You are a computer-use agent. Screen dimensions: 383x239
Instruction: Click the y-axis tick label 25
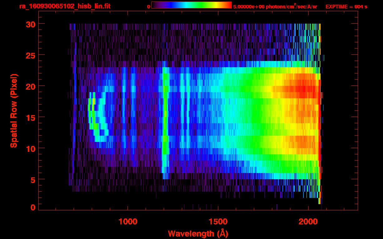click(30, 55)
